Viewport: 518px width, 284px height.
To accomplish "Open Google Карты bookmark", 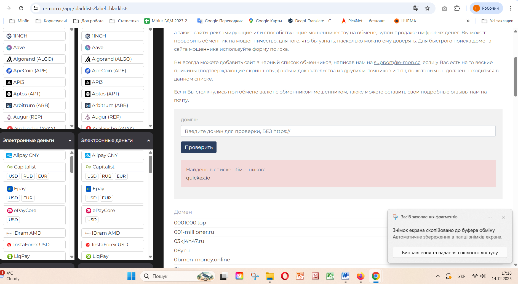I will pos(265,21).
